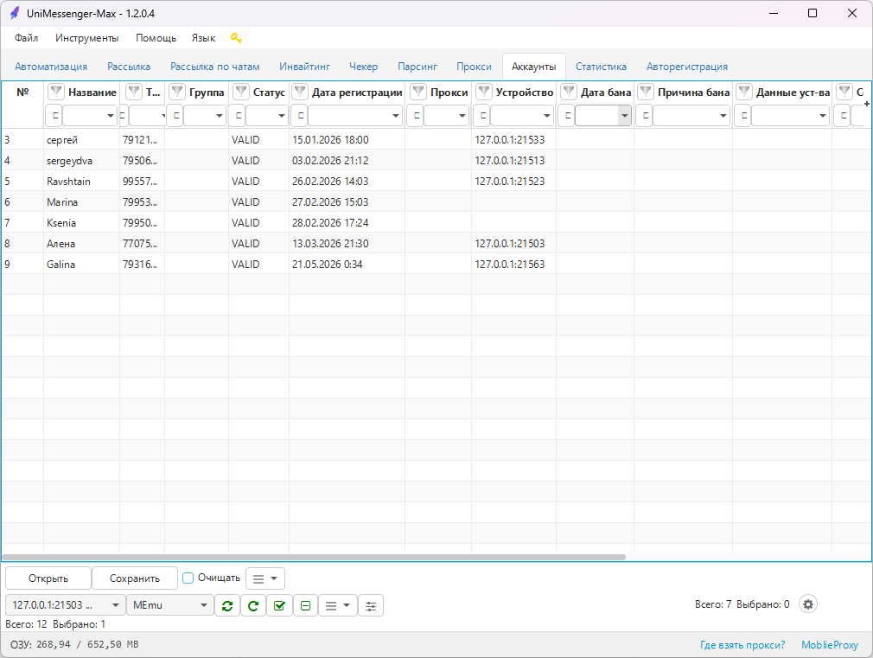Click the Открыть button
The width and height of the screenshot is (873, 658).
pos(48,578)
